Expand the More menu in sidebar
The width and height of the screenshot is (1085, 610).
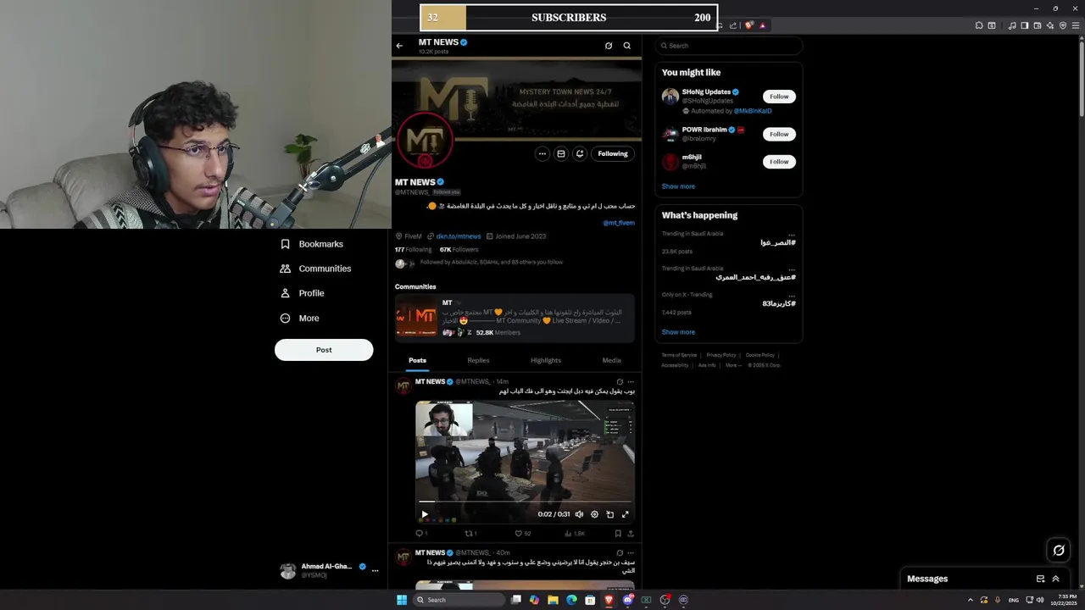coord(299,319)
